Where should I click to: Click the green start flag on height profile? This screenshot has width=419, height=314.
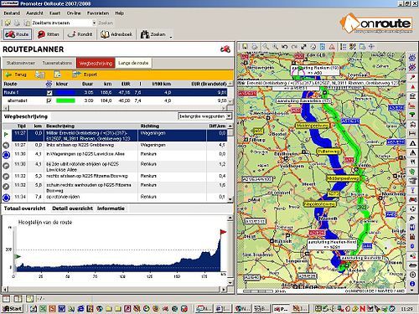18,256
